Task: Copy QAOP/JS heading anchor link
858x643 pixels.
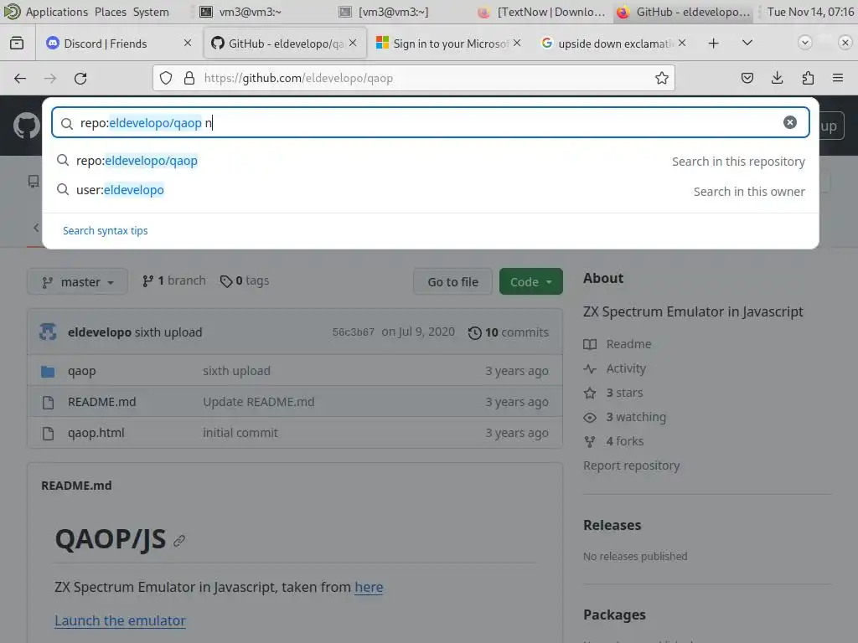Action: tap(179, 541)
